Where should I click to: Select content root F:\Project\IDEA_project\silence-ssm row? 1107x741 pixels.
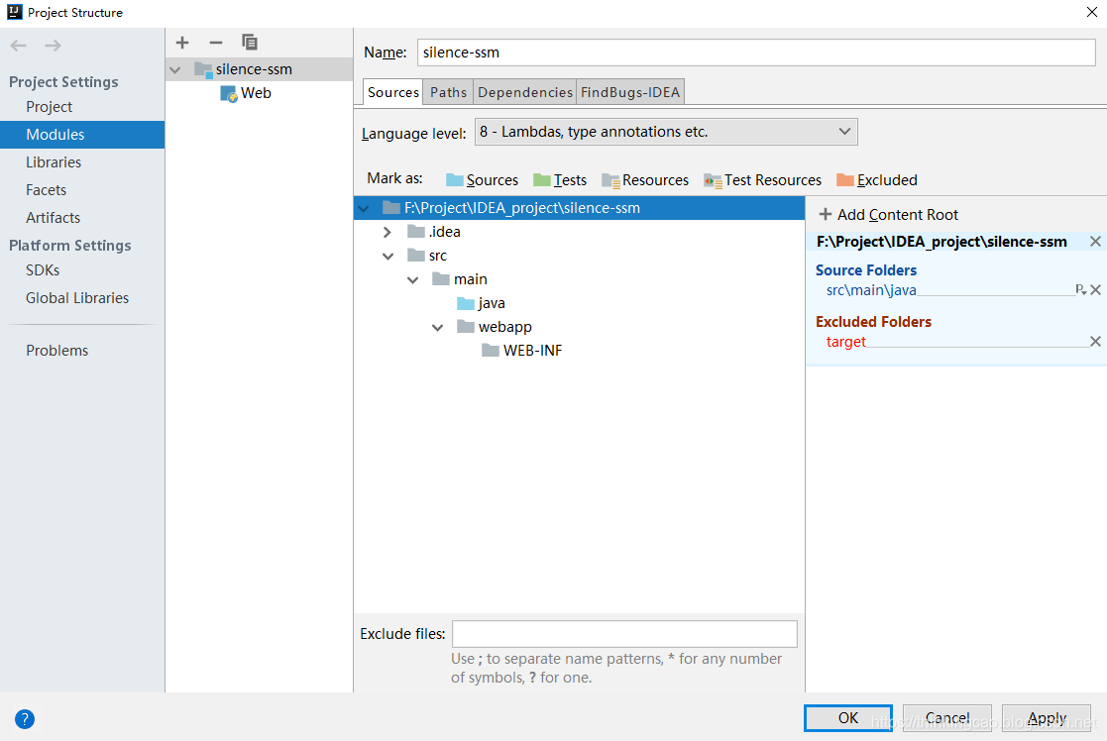[x=579, y=208]
